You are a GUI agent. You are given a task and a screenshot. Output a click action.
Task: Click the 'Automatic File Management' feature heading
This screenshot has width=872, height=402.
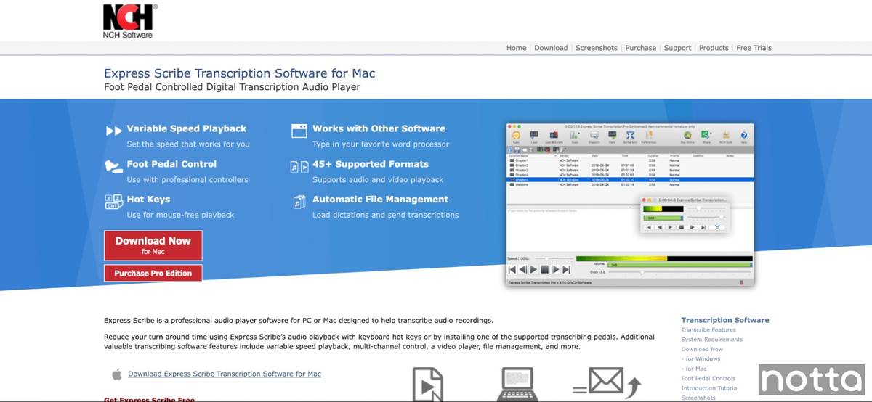point(381,200)
